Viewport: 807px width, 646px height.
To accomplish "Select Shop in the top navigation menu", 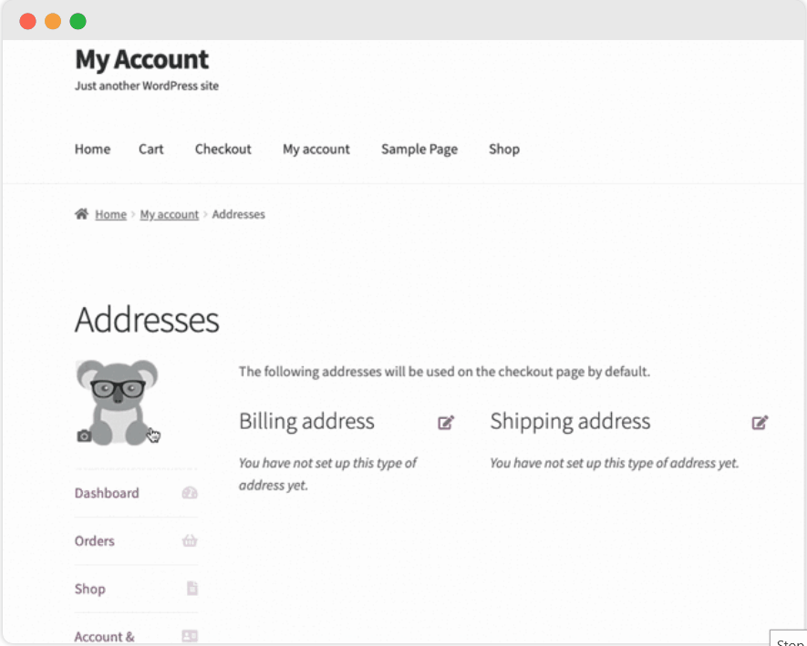I will coord(503,149).
